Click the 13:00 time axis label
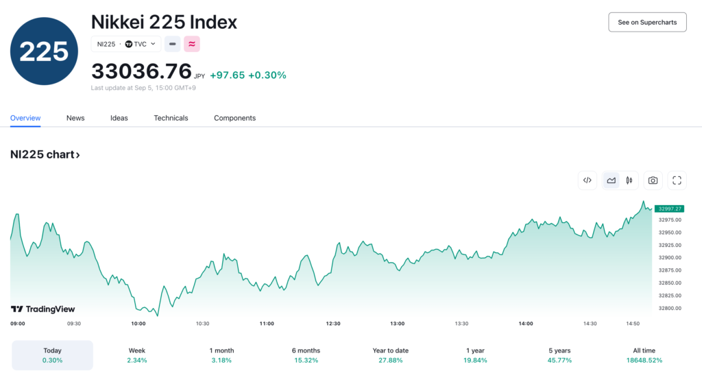The width and height of the screenshot is (702, 380). (397, 324)
